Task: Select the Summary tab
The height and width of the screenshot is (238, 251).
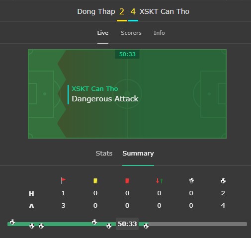Action: pos(138,154)
